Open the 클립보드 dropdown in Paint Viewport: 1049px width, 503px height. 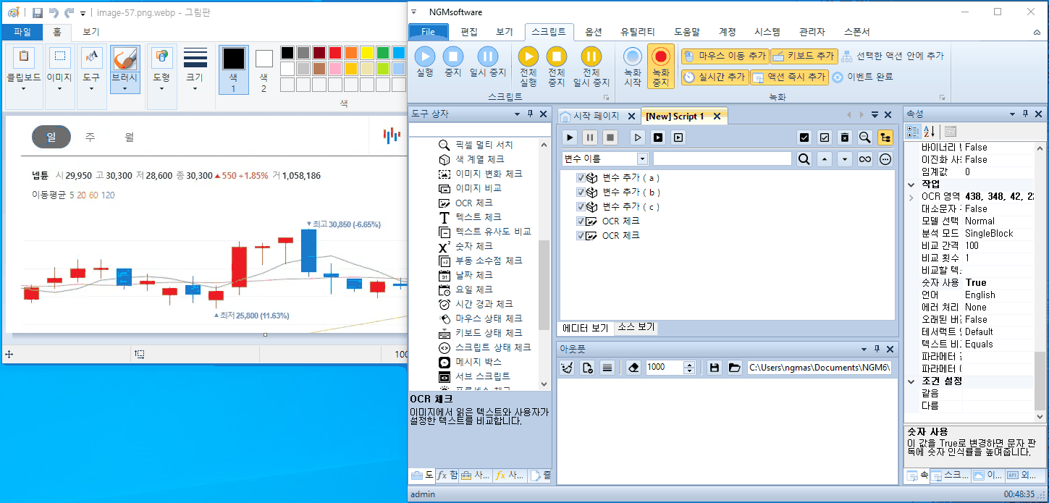coord(24,88)
